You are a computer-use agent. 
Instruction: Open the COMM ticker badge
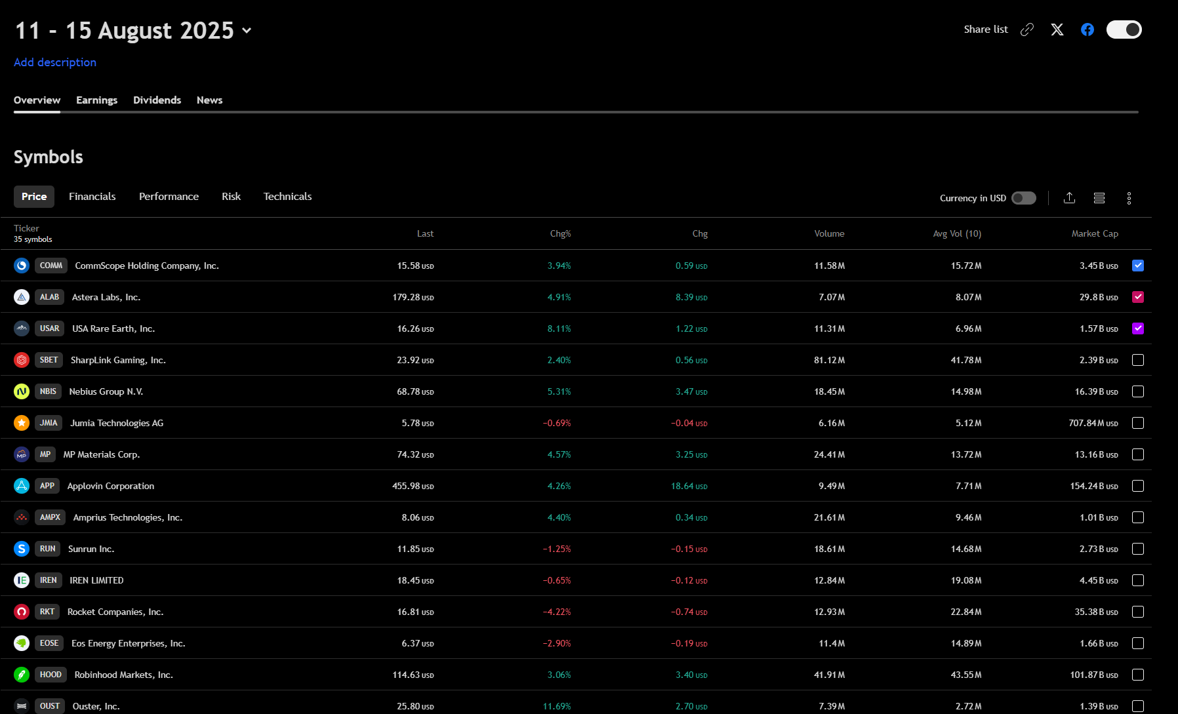click(x=51, y=266)
